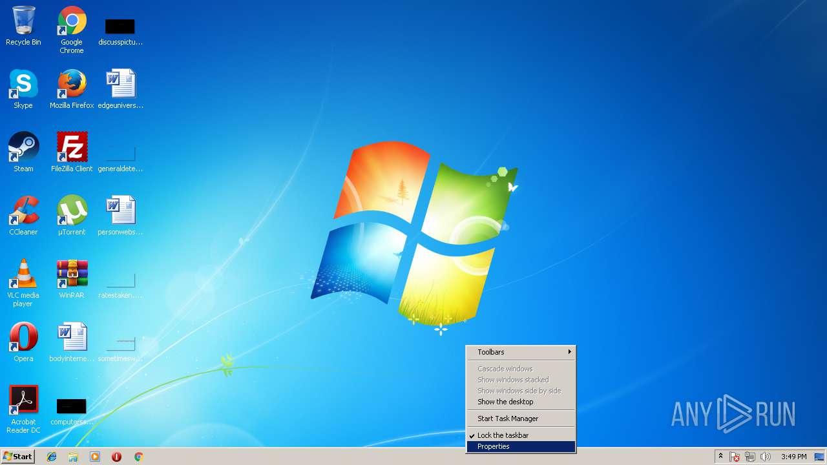Select the Steam desktop shortcut
The image size is (827, 465).
[23, 152]
